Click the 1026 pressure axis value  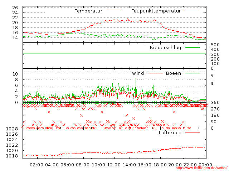[12, 134]
